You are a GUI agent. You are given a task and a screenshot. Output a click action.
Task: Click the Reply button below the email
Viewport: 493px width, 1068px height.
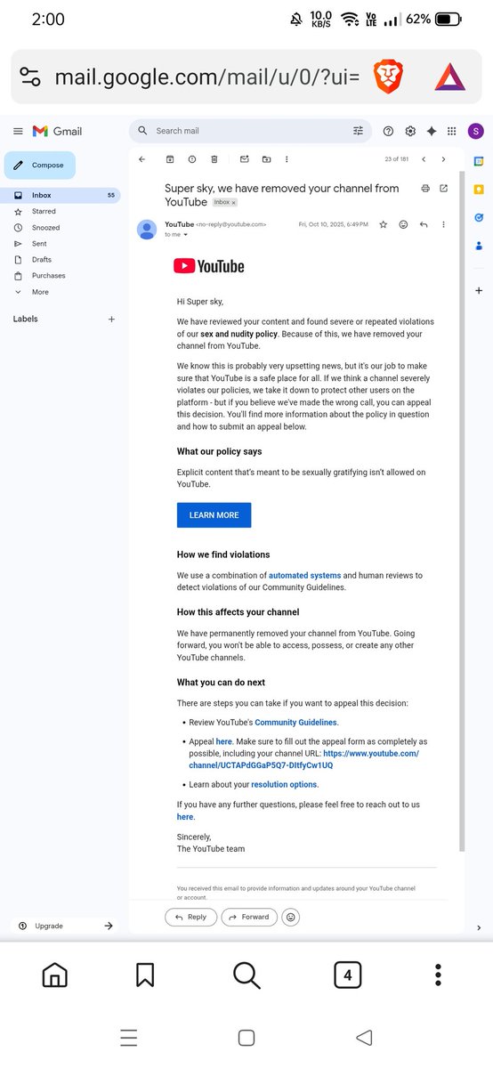190,917
